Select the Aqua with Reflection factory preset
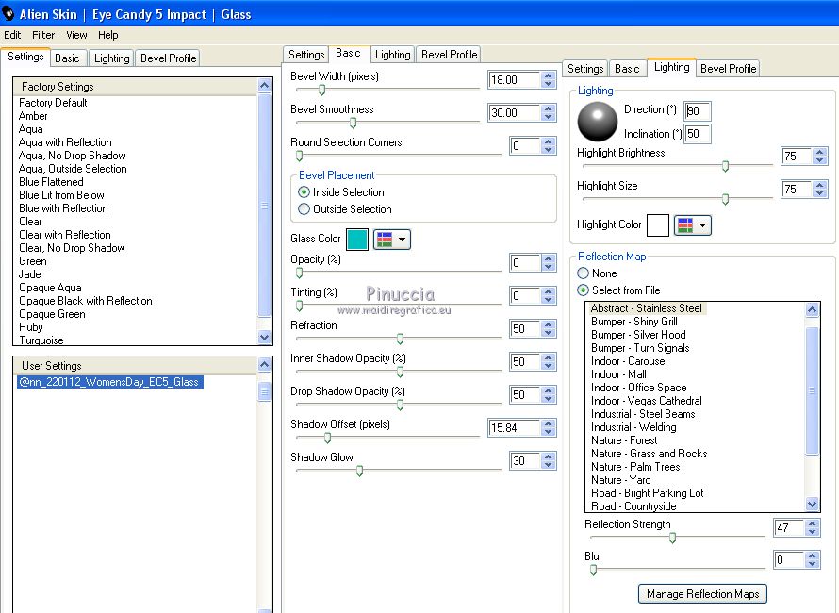The width and height of the screenshot is (839, 613). [x=65, y=142]
